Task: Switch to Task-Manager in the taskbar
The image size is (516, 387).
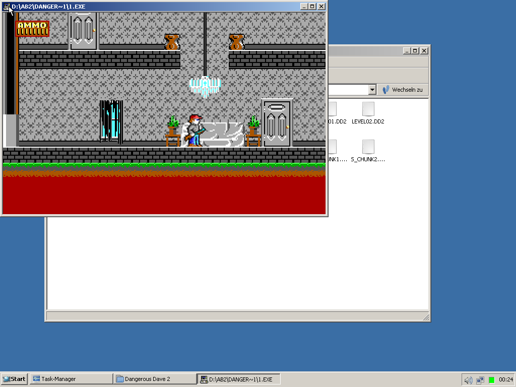Action: click(x=71, y=379)
